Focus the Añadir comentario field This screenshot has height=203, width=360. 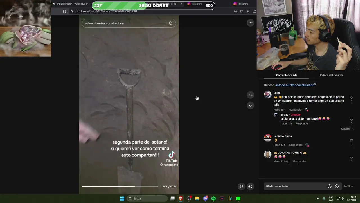pyautogui.click(x=295, y=186)
